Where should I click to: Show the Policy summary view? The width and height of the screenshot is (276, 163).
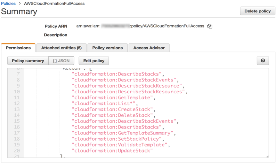(x=28, y=61)
